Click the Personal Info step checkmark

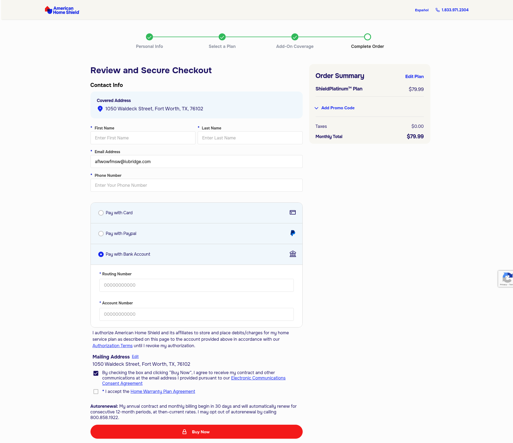(x=149, y=37)
